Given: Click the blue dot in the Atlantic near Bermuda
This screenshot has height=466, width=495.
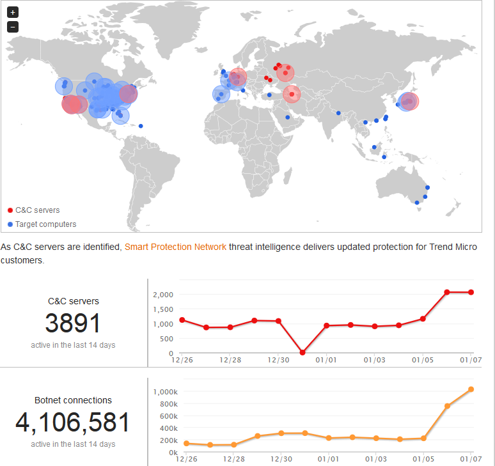Looking at the screenshot, I should click(x=141, y=126).
